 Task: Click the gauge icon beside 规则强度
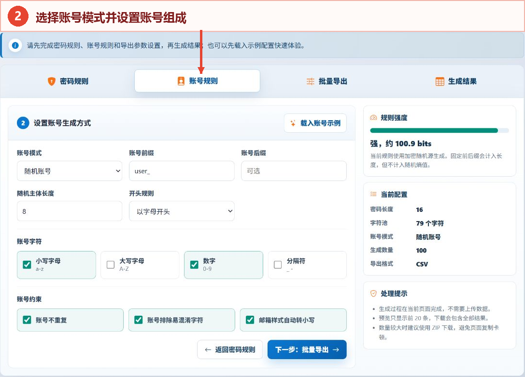[x=373, y=117]
